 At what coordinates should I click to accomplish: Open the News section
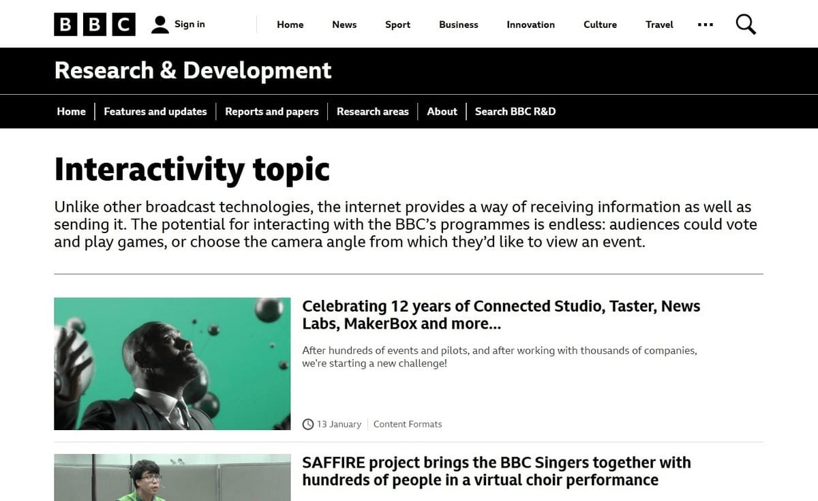(x=344, y=25)
